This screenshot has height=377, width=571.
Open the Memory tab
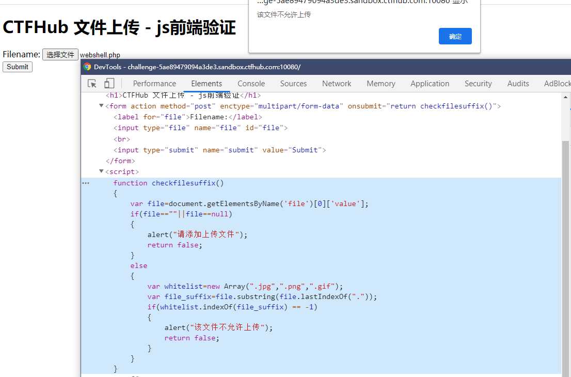coord(381,84)
